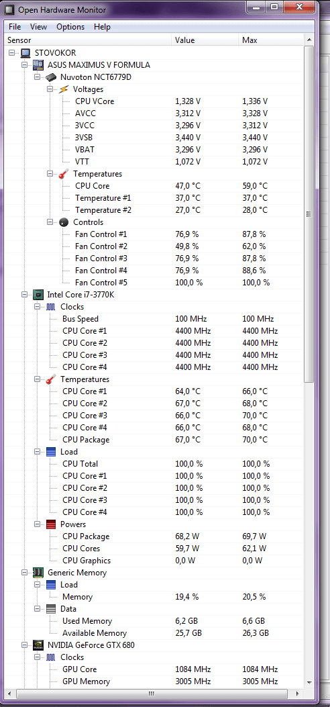Viewport: 330px width, 707px height.
Task: Click the ASUS MAXIMUS V FORMULA motherboard icon
Action: point(38,65)
